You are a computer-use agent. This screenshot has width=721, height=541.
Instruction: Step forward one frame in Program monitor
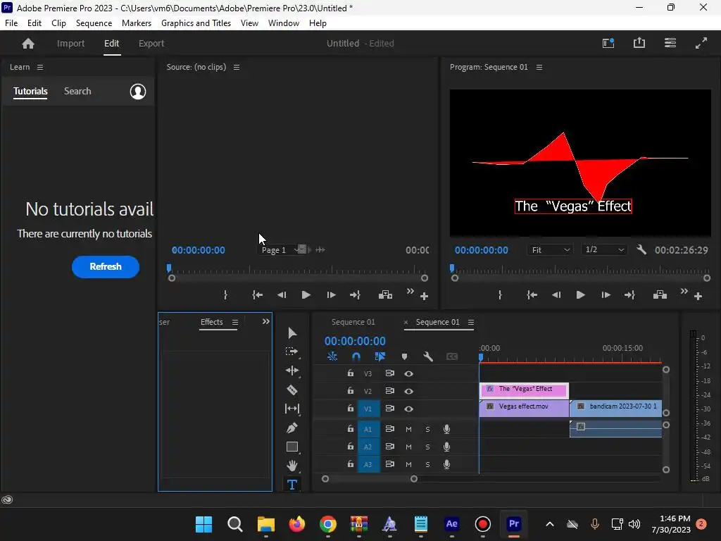coord(606,295)
